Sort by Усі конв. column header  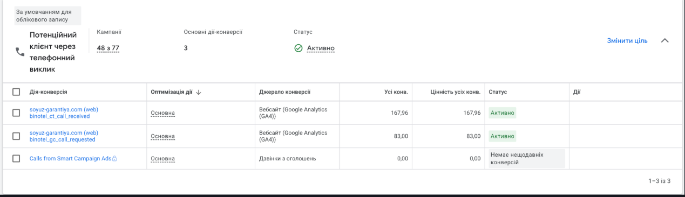(396, 92)
